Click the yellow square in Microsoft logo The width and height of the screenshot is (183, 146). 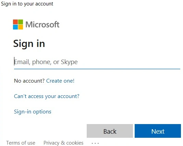point(21,27)
